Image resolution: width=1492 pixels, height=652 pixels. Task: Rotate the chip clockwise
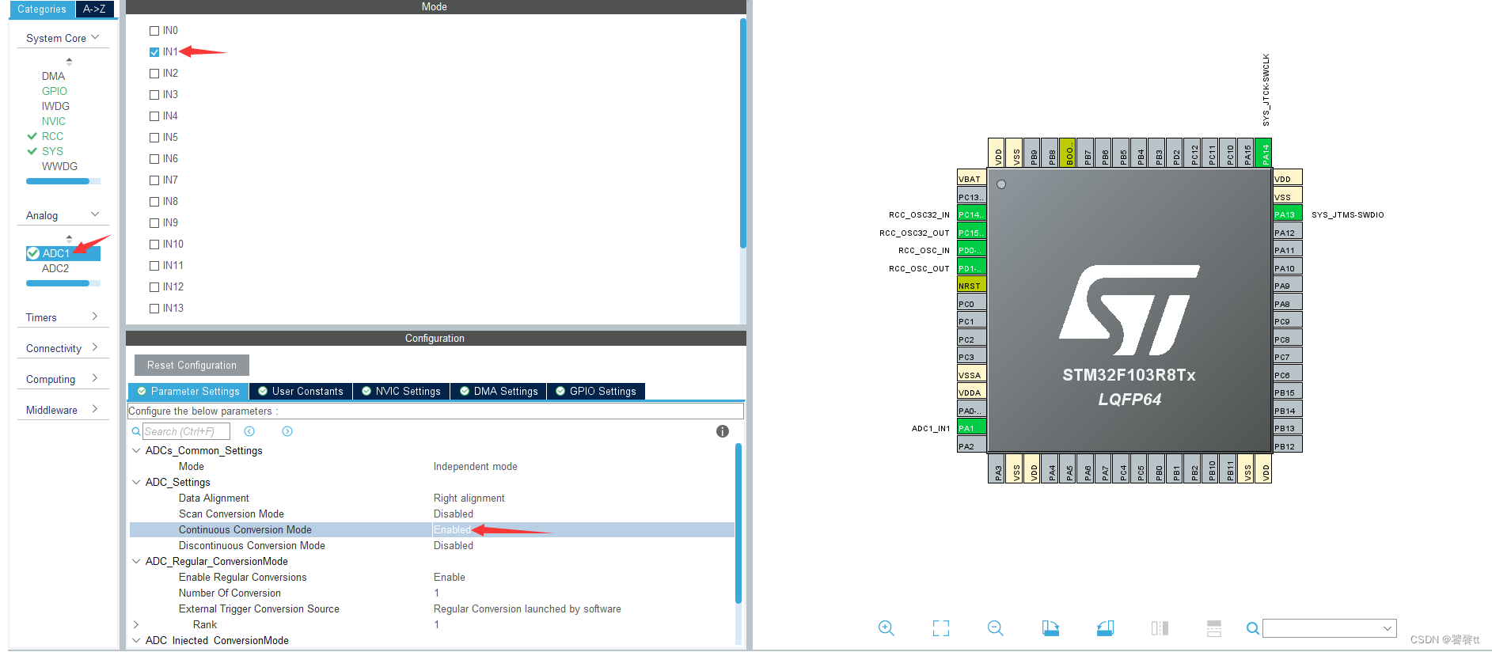point(1050,628)
